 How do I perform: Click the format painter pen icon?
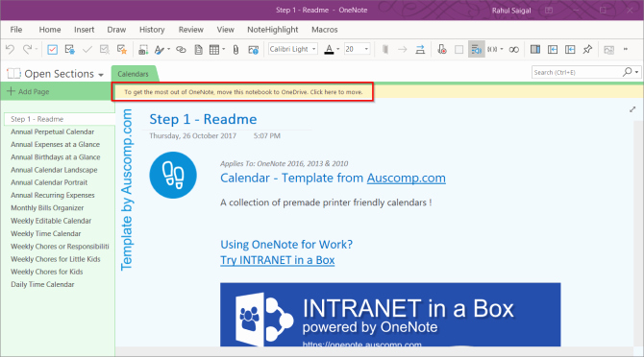[159, 50]
